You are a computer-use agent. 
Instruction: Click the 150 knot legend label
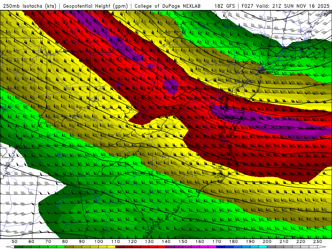pos(183,242)
